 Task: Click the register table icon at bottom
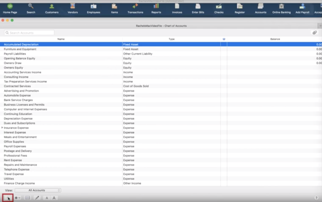click(x=28, y=198)
